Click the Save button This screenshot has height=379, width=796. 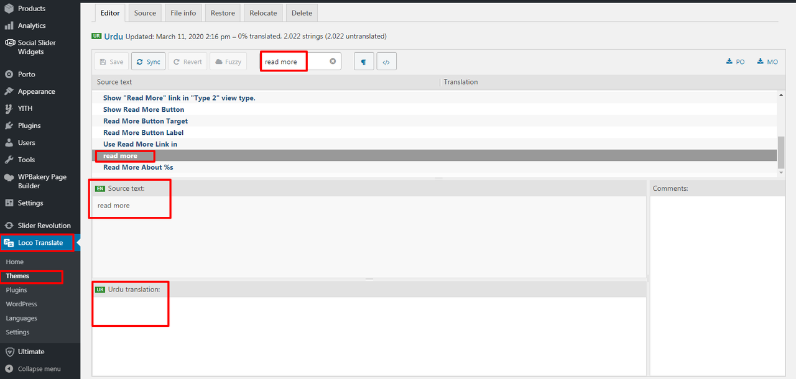point(111,62)
